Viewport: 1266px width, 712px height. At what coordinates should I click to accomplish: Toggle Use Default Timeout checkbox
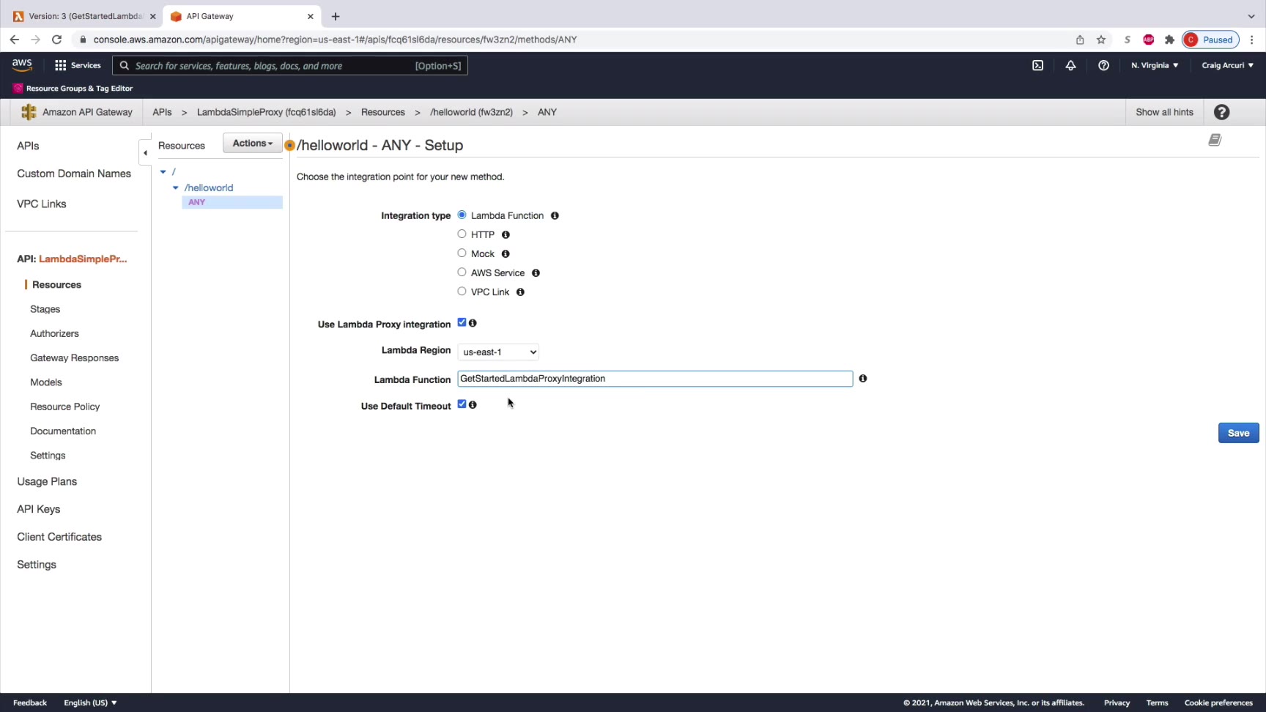462,404
